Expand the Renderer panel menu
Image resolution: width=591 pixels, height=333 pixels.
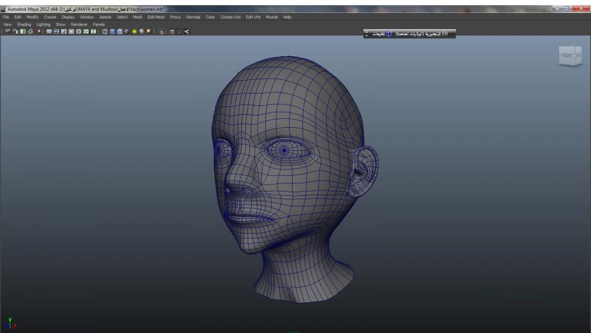[x=79, y=24]
